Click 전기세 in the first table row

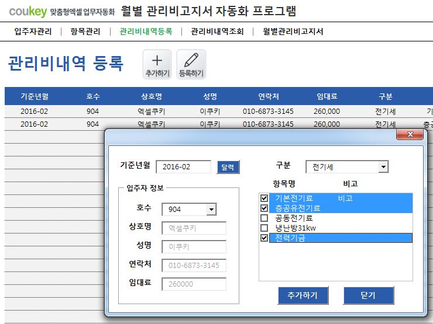pos(386,112)
